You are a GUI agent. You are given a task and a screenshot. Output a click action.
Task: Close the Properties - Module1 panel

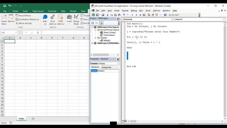[118, 59]
